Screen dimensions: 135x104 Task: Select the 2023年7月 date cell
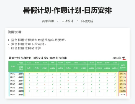[119, 58]
